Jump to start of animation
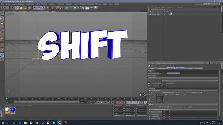Screen dimensions: 223x125 click(91, 102)
